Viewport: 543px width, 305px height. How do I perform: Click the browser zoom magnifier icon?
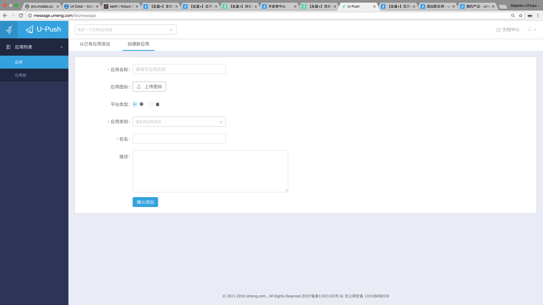pos(513,16)
